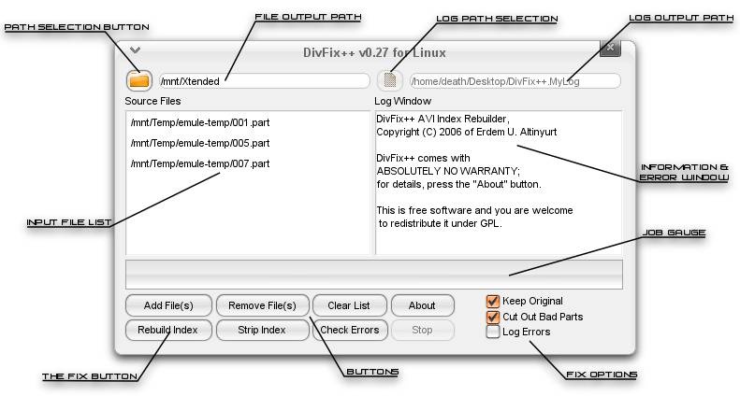This screenshot has width=740, height=396.
Task: Open the About dialog
Action: pyautogui.click(x=422, y=305)
